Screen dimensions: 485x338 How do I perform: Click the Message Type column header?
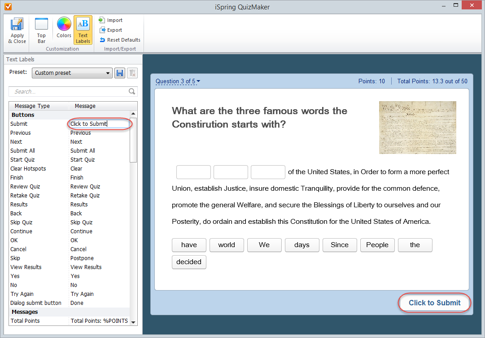pos(32,106)
